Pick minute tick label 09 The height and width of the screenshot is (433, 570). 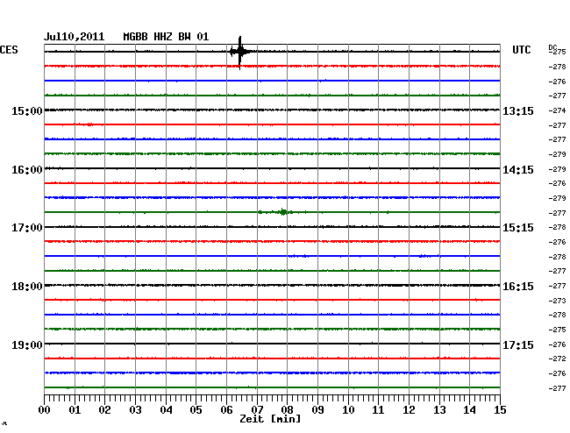pyautogui.click(x=317, y=410)
